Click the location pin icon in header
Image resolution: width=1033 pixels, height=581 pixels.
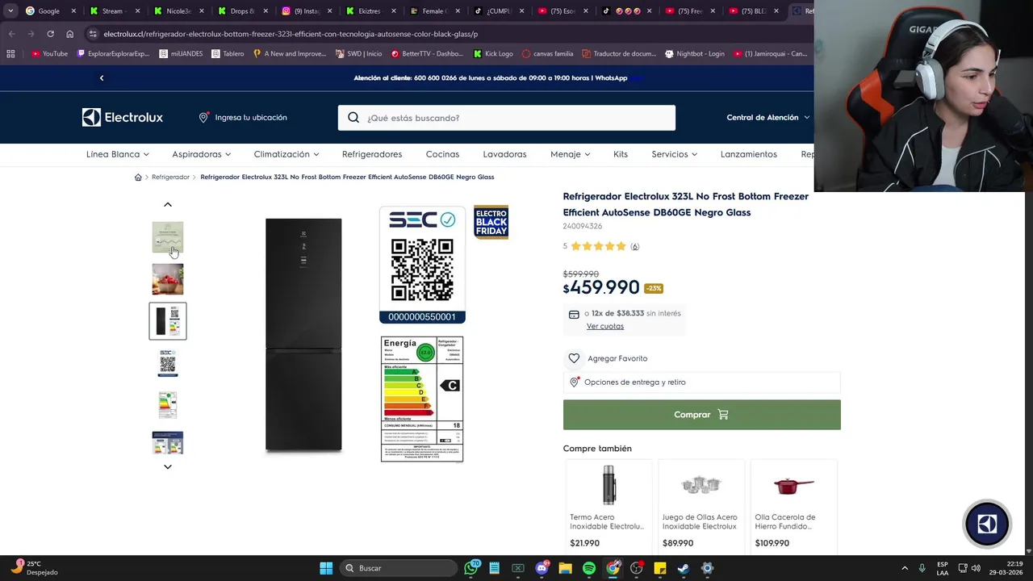tap(203, 118)
